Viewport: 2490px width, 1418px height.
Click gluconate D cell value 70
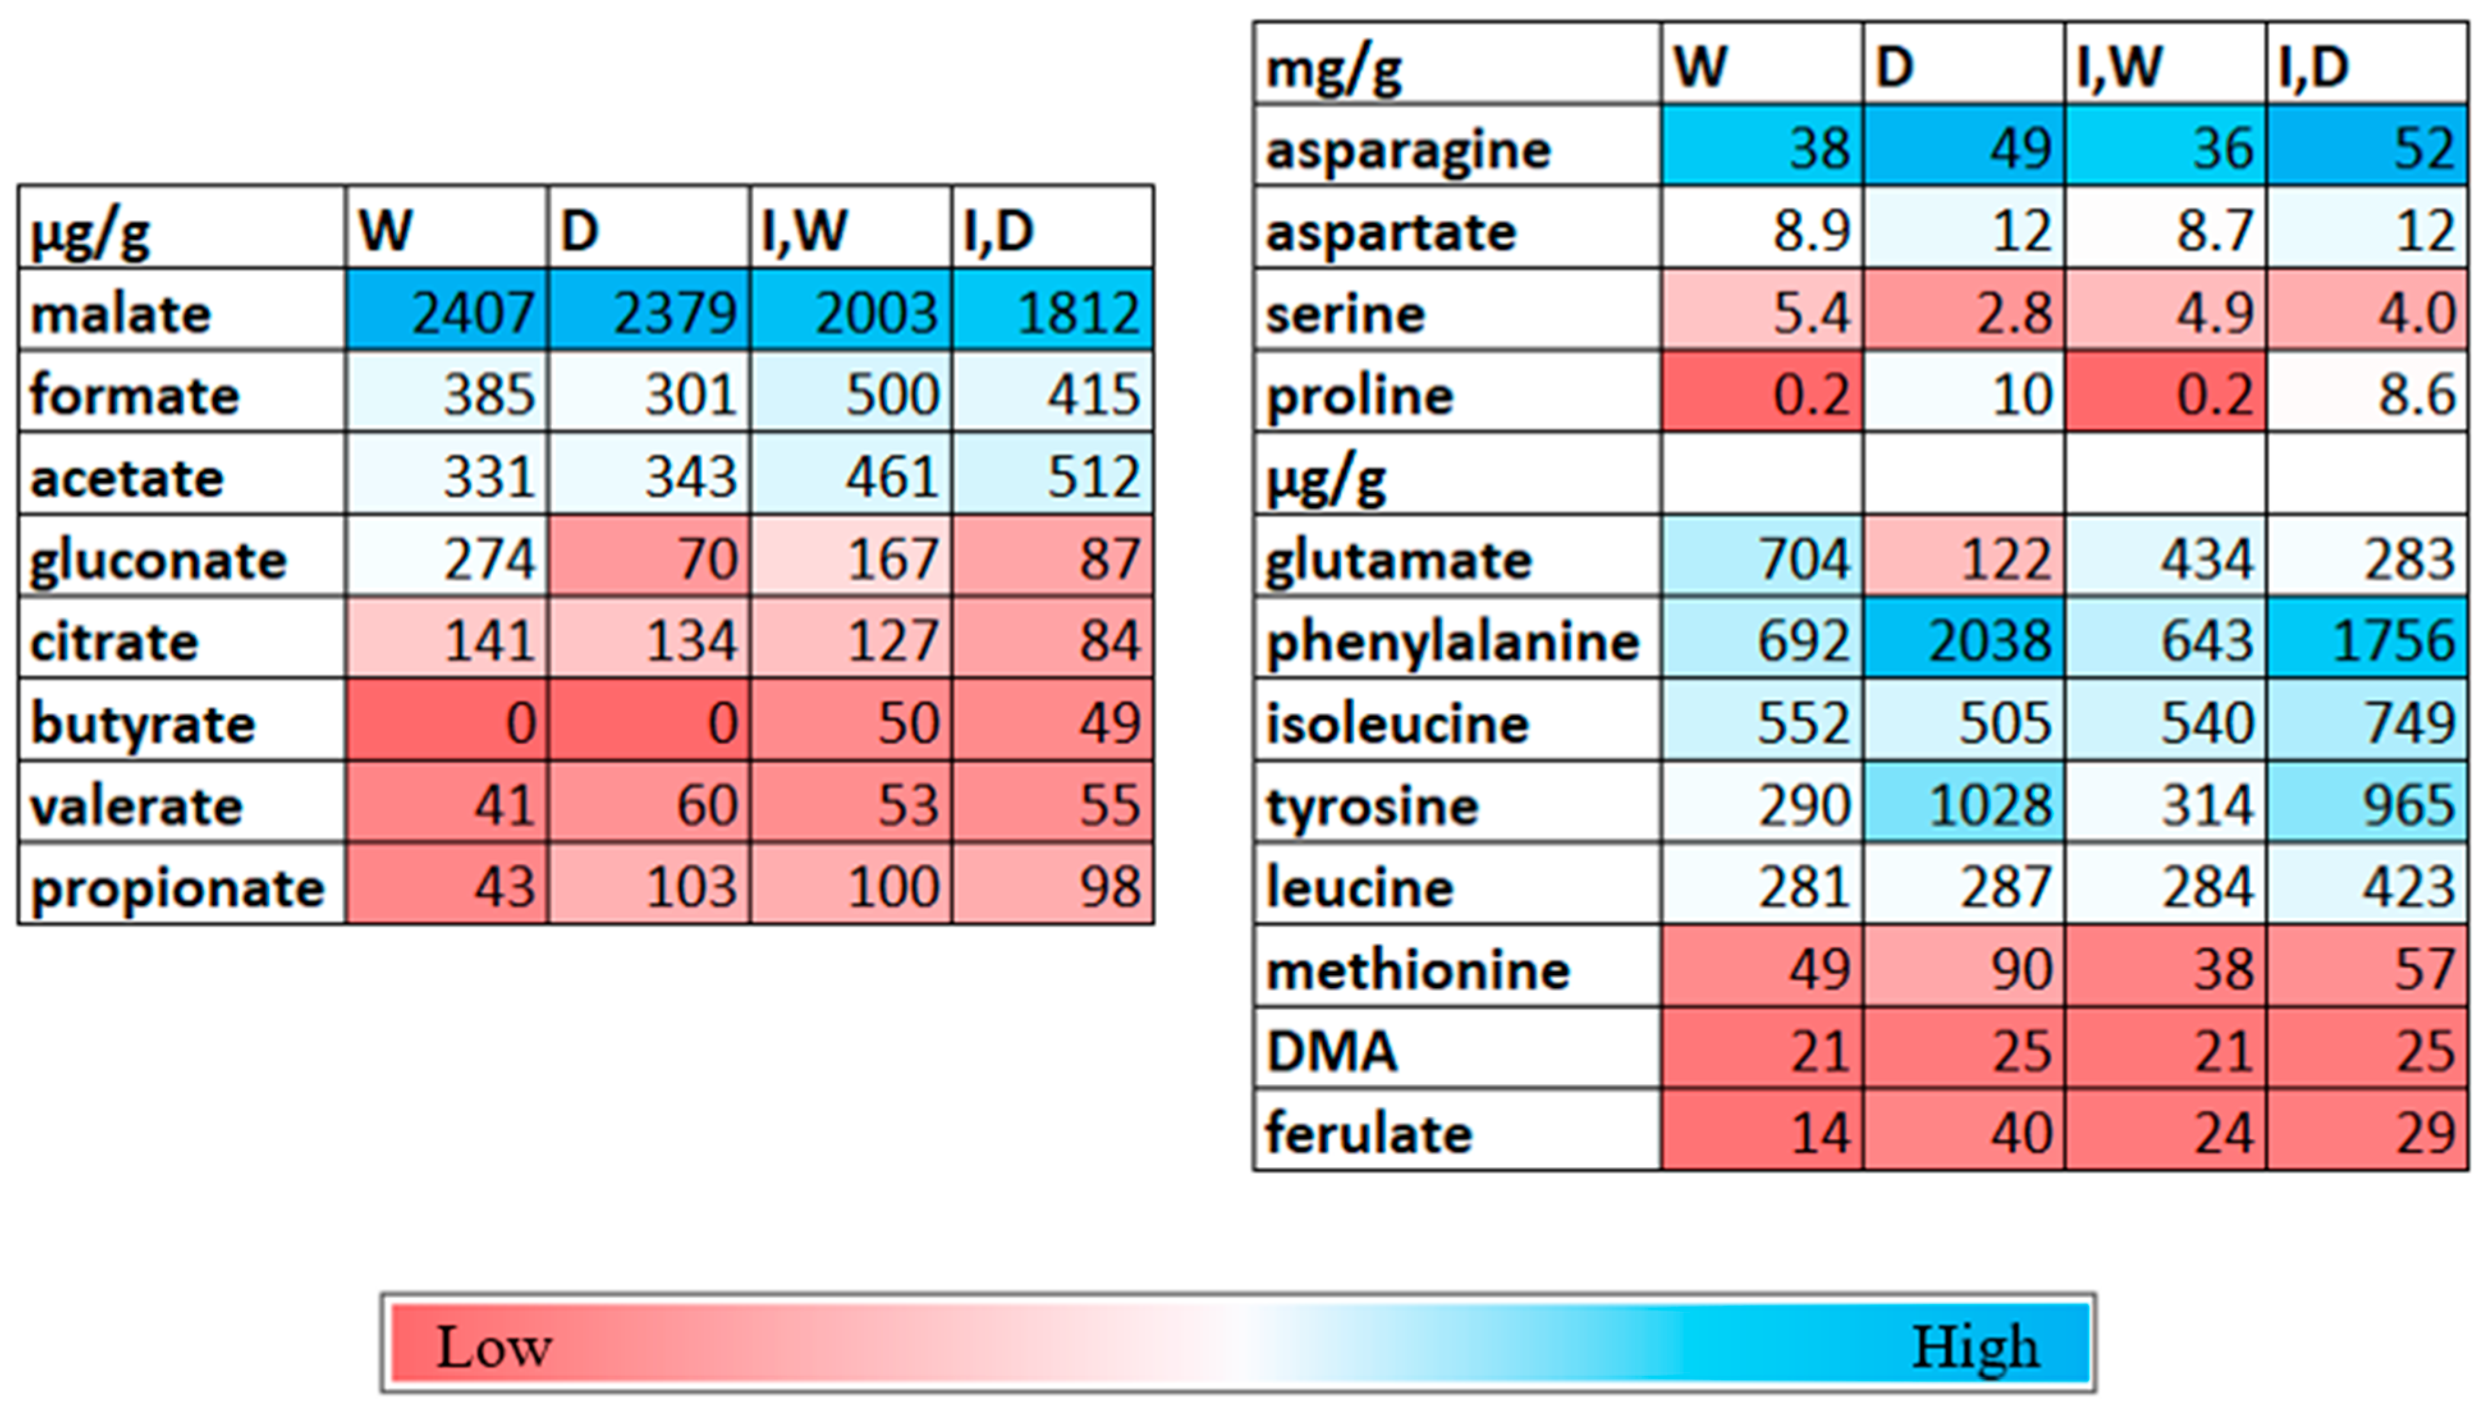pyautogui.click(x=648, y=558)
